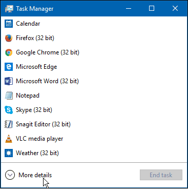The image size is (188, 189).
Task: Select the VLC media player label
Action: click(x=39, y=139)
